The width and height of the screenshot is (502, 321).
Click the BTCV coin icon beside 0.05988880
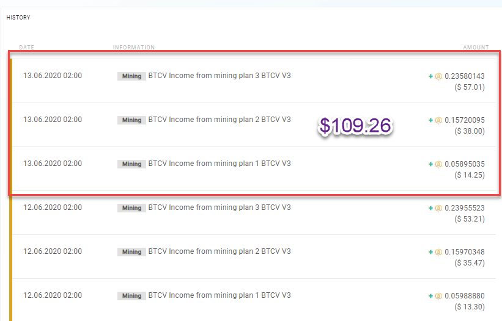click(x=438, y=296)
